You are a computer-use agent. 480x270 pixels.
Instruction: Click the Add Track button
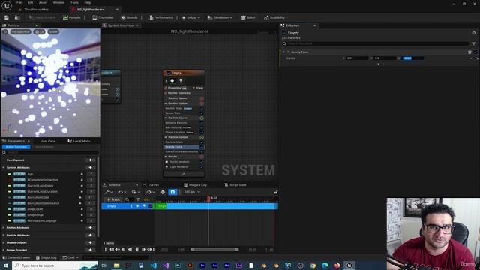[113, 199]
